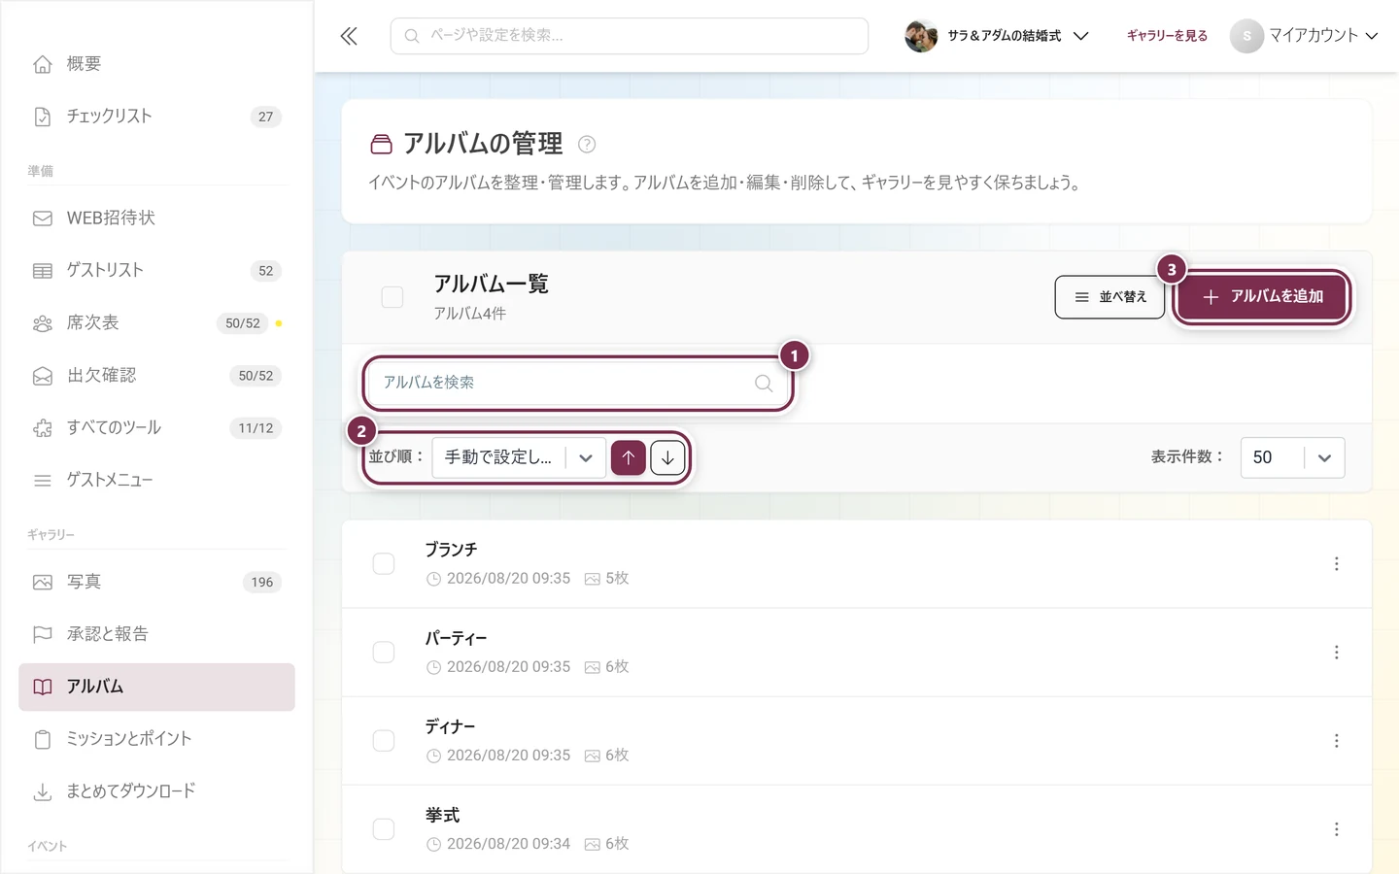Click the アルバム item in the sidebar
1399x874 pixels.
coord(156,687)
